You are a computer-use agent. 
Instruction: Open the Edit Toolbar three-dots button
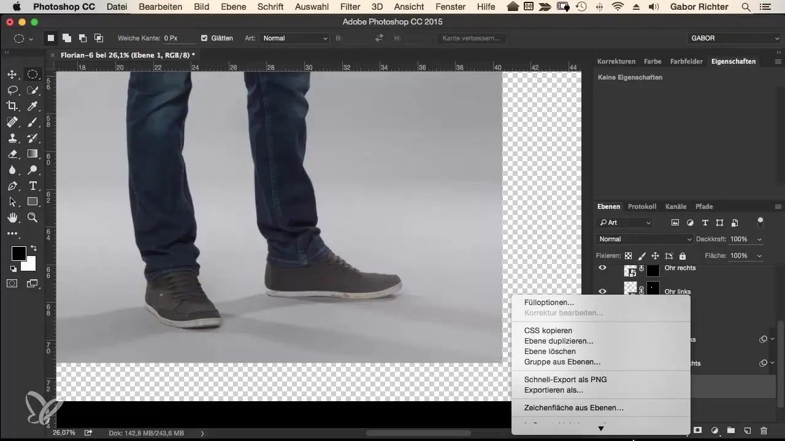pyautogui.click(x=12, y=233)
